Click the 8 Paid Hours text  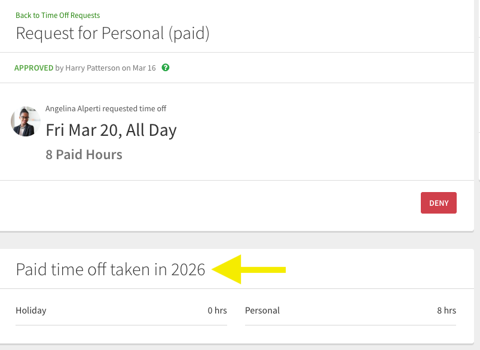point(84,154)
